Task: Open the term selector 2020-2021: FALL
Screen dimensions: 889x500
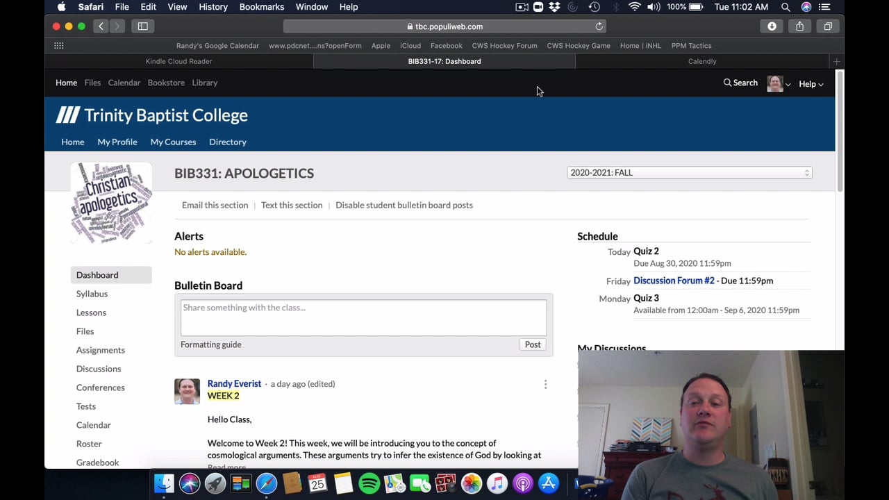Action: 689,172
